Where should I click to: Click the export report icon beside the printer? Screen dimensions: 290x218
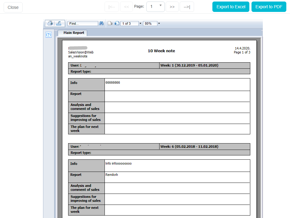click(x=60, y=23)
